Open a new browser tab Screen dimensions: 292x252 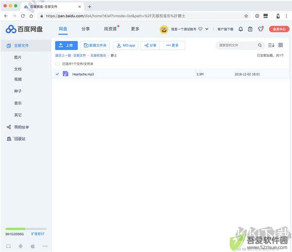click(90, 7)
